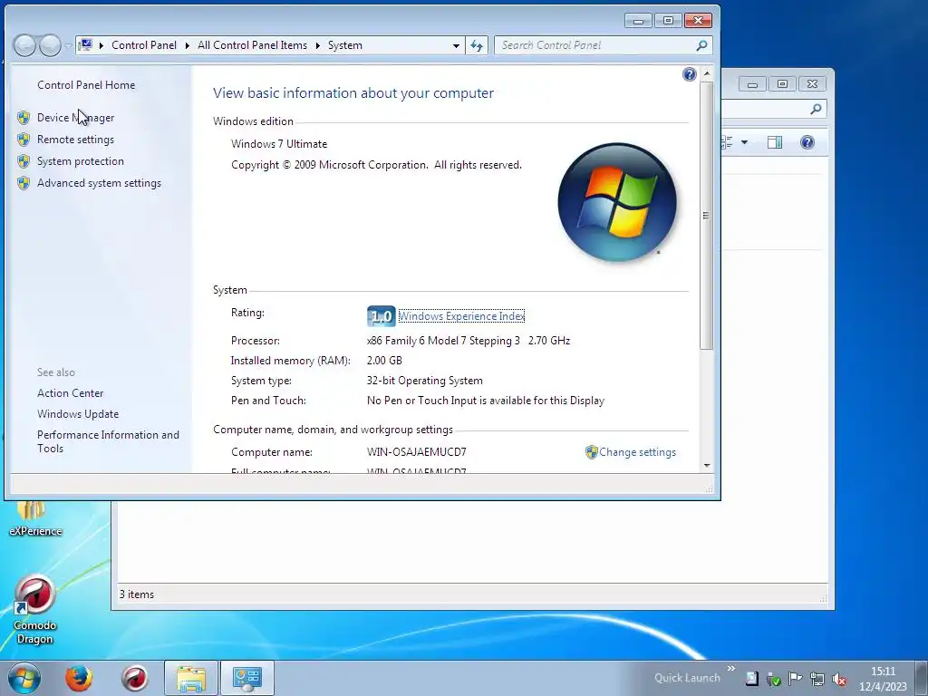Viewport: 928px width, 696px height.
Task: Click the computer icon in address bar
Action: 86,45
